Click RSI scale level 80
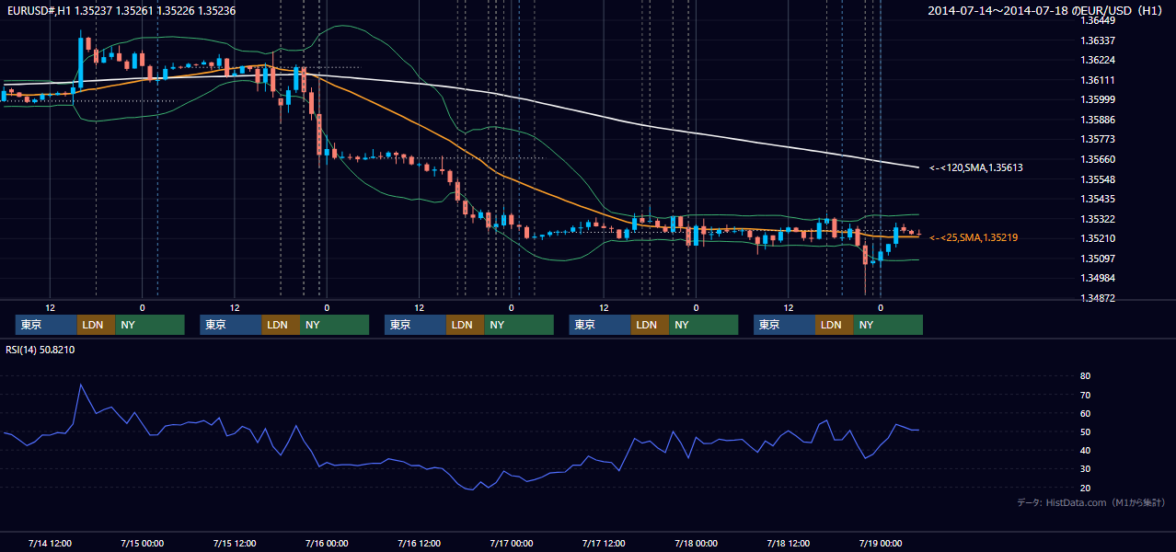 [1085, 376]
